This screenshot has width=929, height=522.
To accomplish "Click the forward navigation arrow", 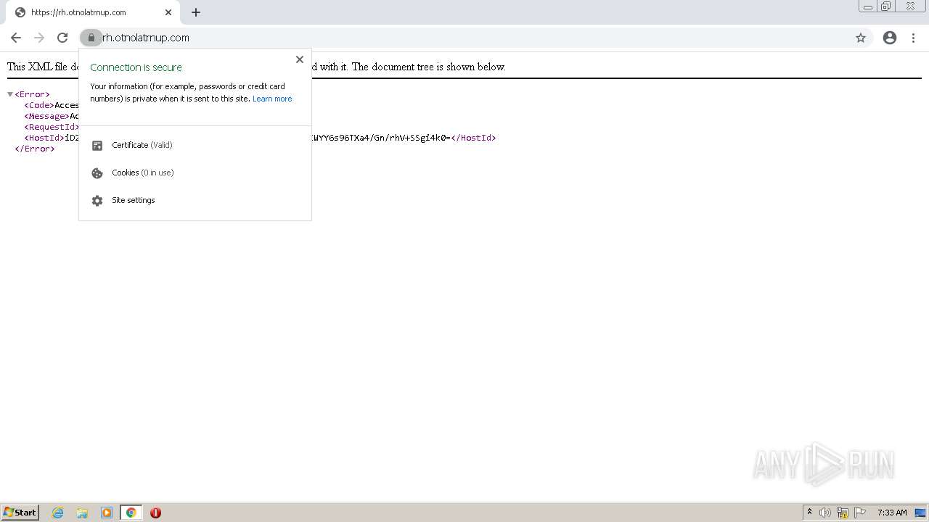I will point(39,38).
